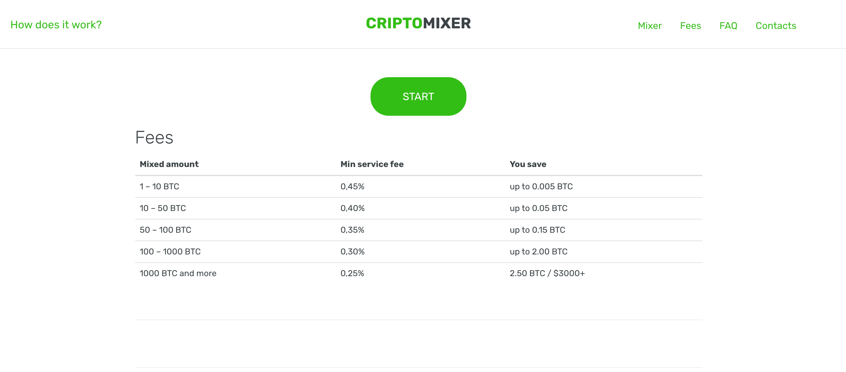Open the Fees navigation link

pyautogui.click(x=690, y=26)
